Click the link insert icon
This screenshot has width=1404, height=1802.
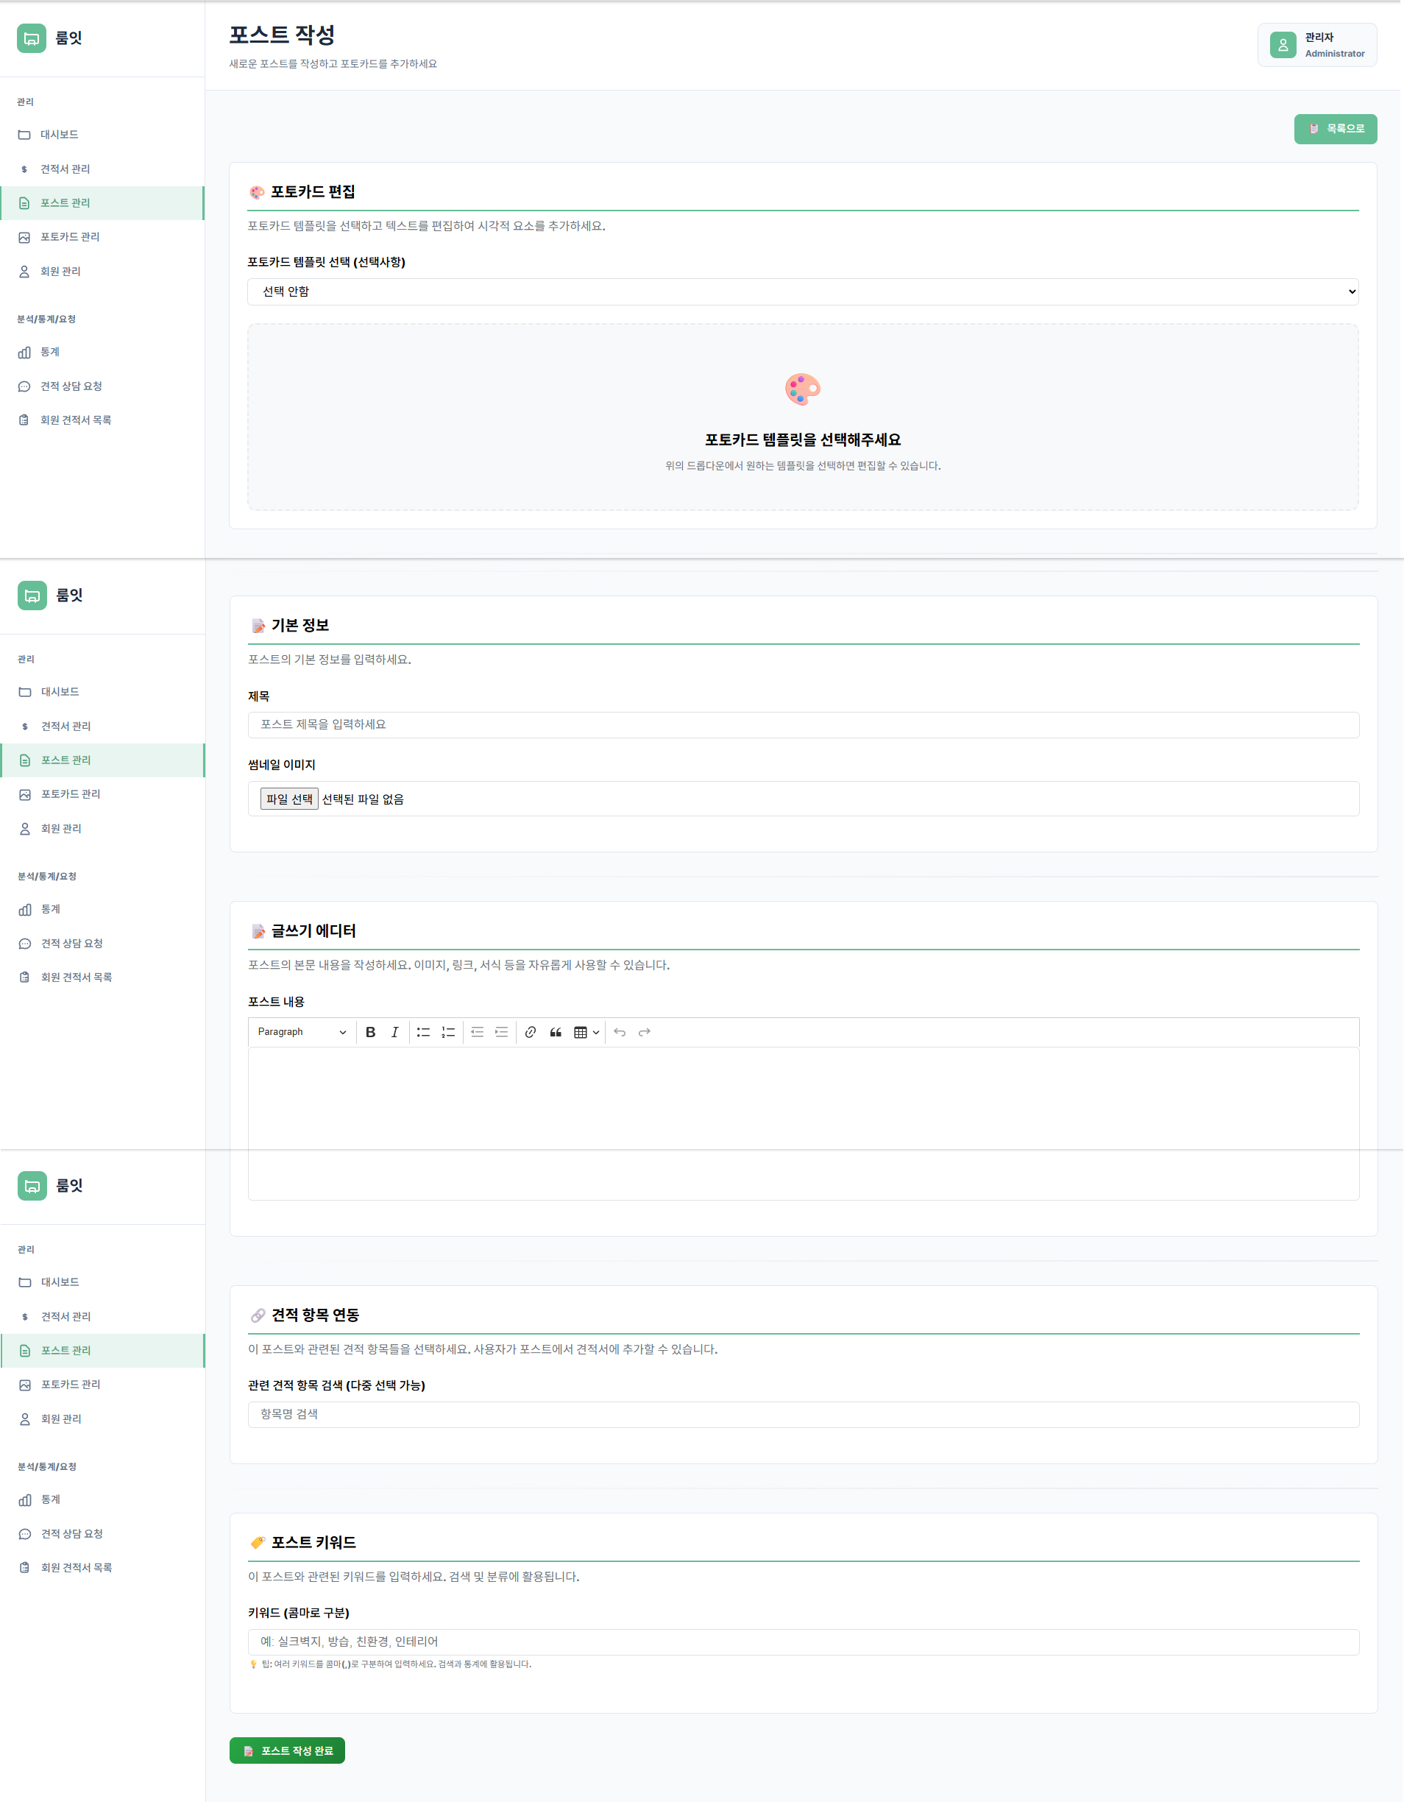(531, 1032)
